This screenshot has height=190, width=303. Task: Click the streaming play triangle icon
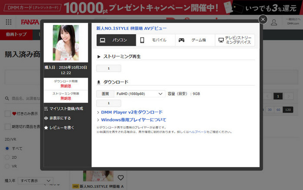pyautogui.click(x=99, y=57)
